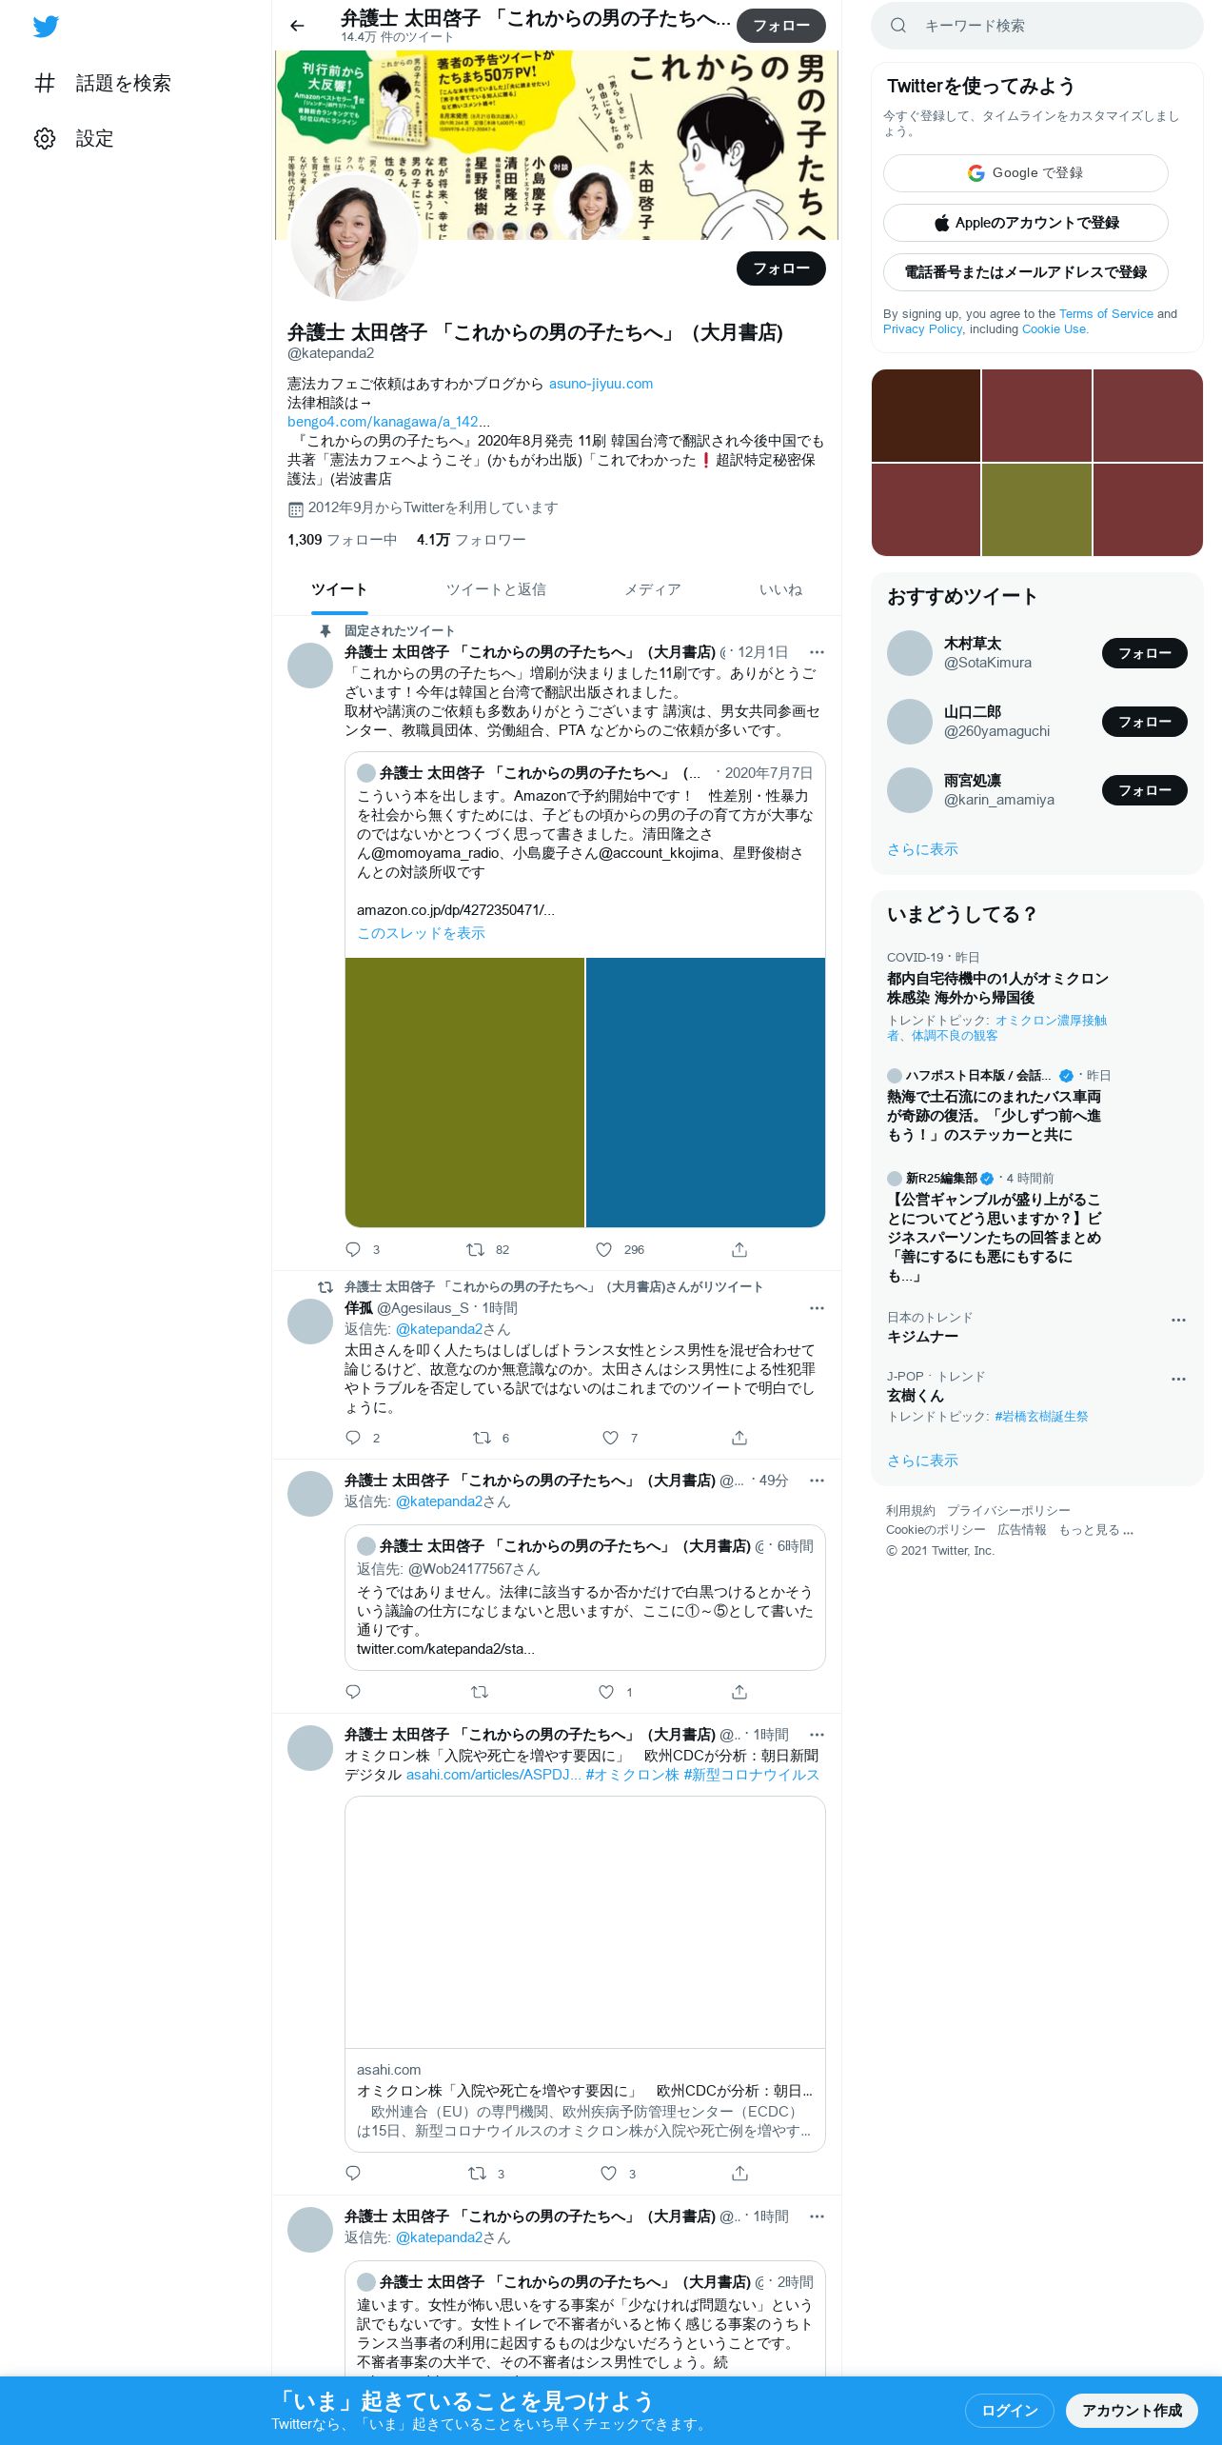Open the 1,309 フォロー中 count
1222x2445 pixels.
click(x=342, y=540)
